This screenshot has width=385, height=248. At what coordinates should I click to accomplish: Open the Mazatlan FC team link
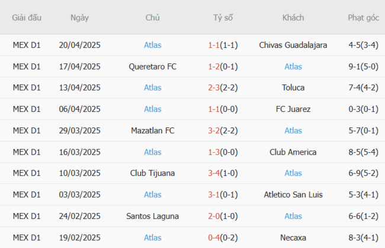(x=152, y=130)
